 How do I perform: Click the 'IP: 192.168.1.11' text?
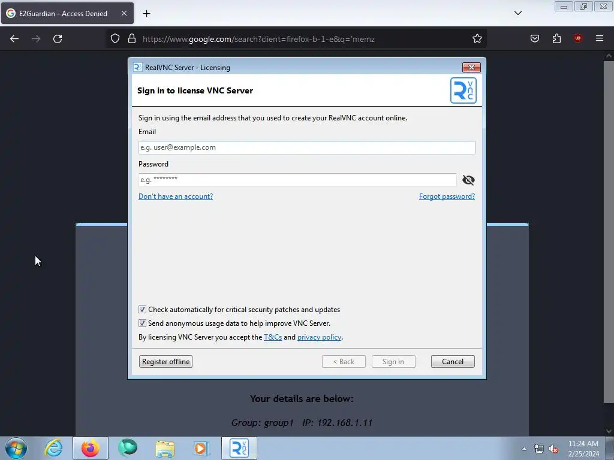(x=337, y=423)
